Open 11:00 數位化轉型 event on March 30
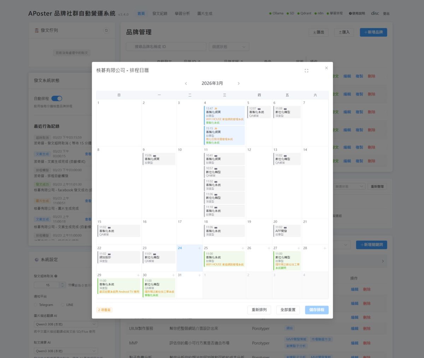 pos(159,288)
